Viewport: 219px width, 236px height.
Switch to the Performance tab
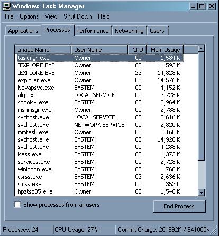[x=93, y=31]
